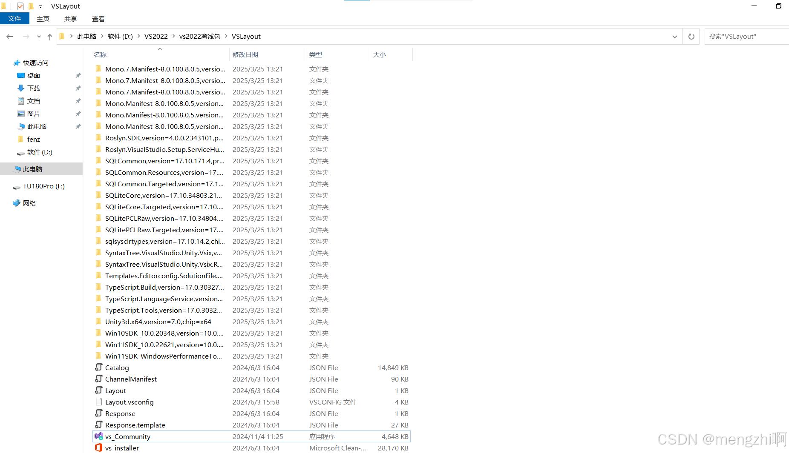This screenshot has width=789, height=453.
Task: Sort by 大小 column header
Action: pos(380,54)
